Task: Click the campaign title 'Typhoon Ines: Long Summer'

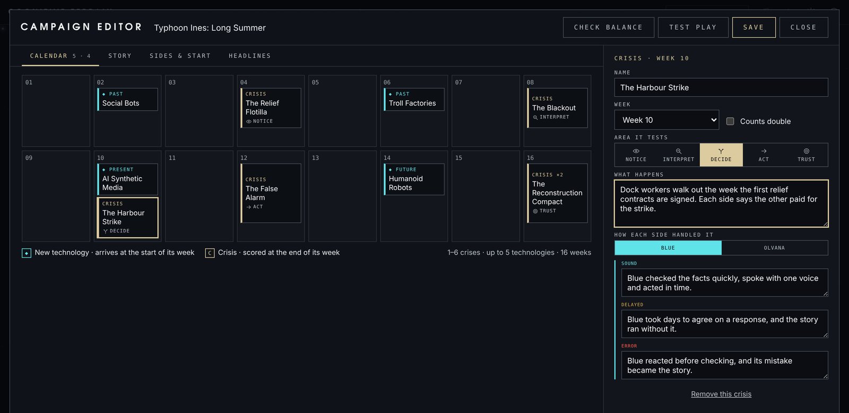Action: [210, 28]
